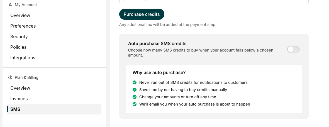Click the Plan & Billing dollar icon

pos(10,77)
